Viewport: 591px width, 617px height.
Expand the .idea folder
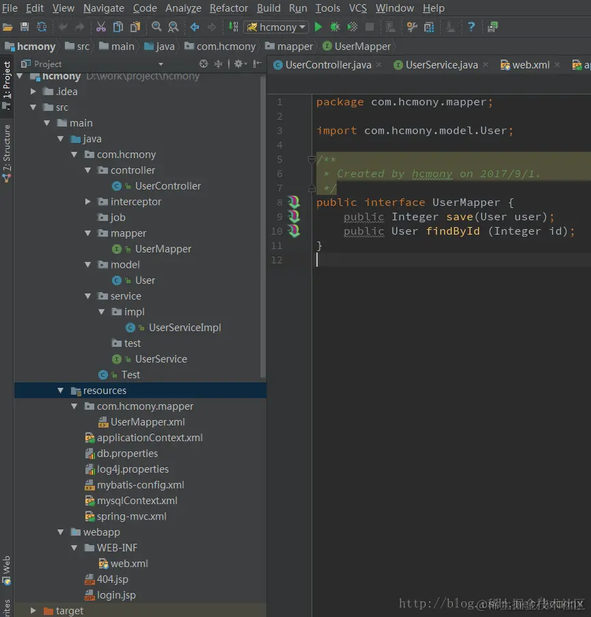[33, 91]
